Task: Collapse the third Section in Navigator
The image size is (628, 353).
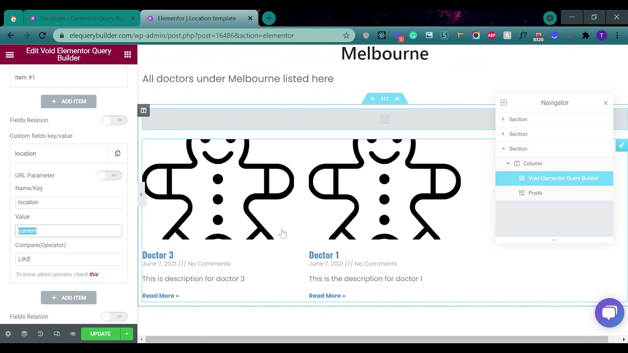Action: 503,149
